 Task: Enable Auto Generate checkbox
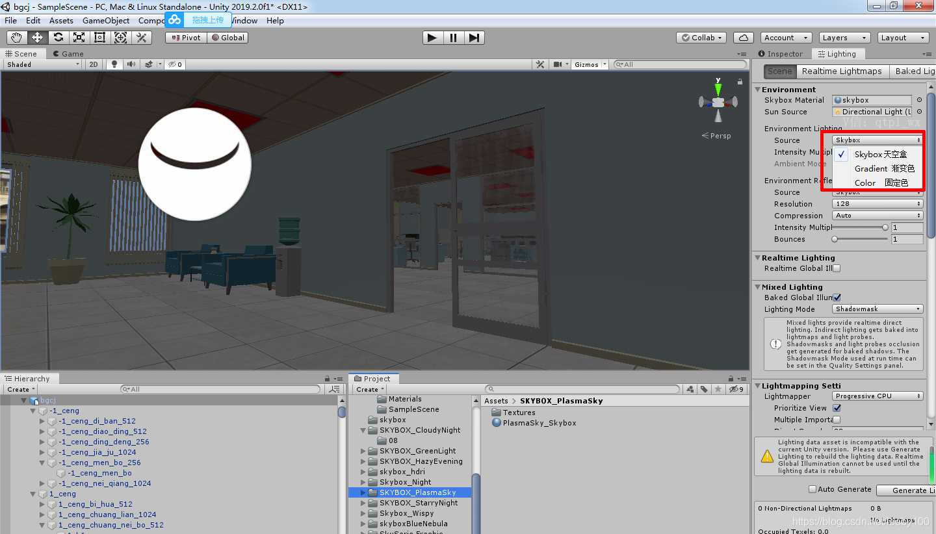coord(812,489)
